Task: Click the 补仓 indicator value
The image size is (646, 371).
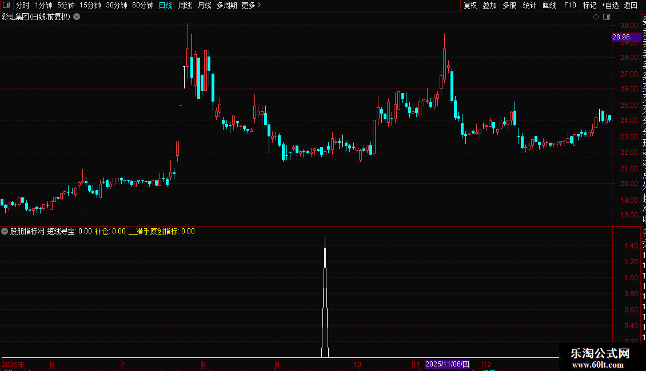Action: click(x=110, y=232)
